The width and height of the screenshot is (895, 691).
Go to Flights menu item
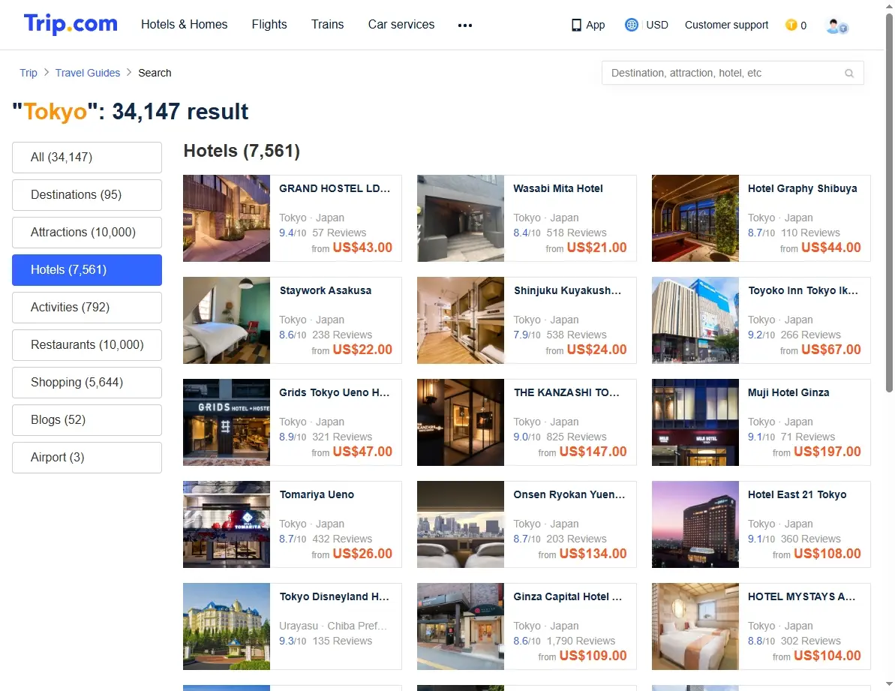[x=269, y=25]
